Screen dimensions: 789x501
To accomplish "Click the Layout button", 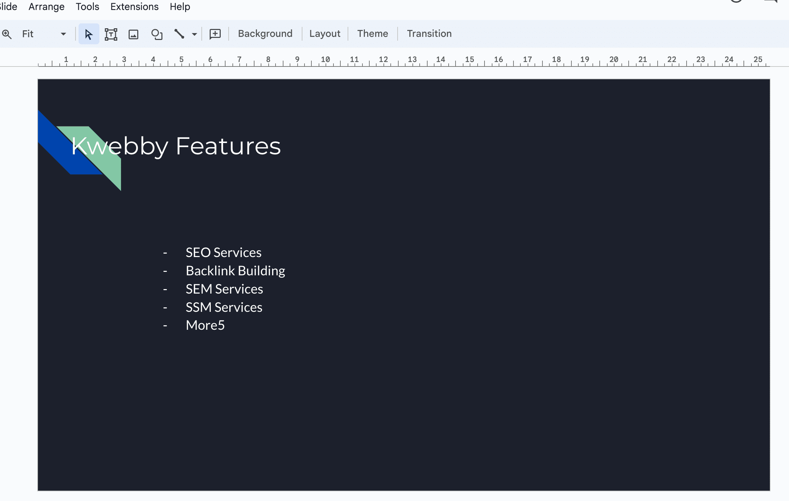I will (x=325, y=33).
